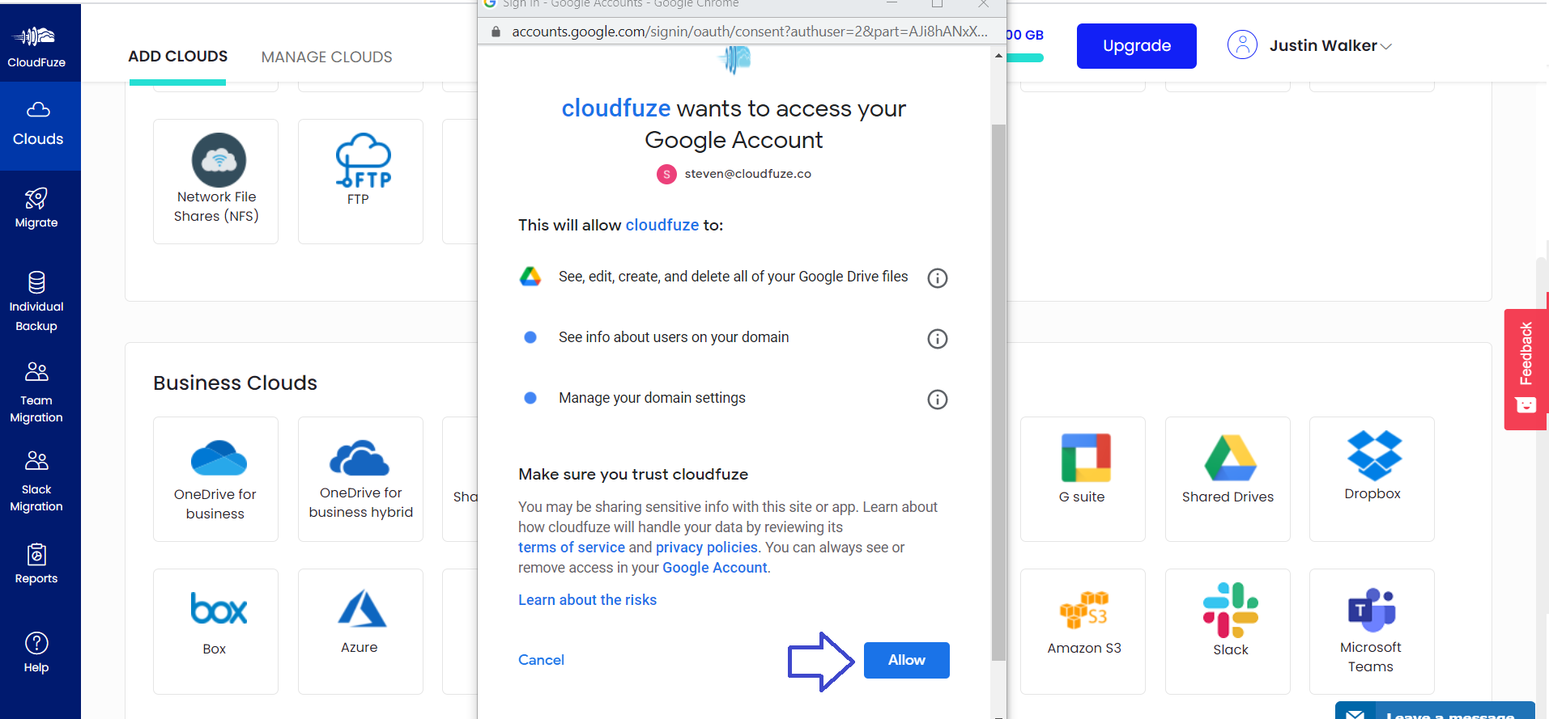Open privacy policies link
1549x719 pixels.
(706, 548)
